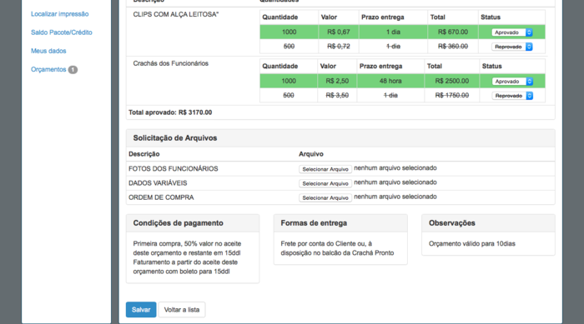584x324 pixels.
Task: Click the '1 dia' cell in Clips approved row
Action: coord(393,32)
